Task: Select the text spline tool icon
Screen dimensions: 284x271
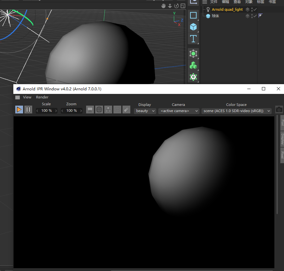Action: tap(193, 39)
